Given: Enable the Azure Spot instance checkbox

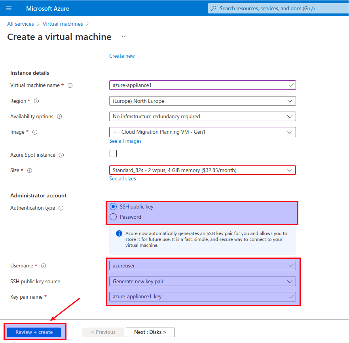Looking at the screenshot, I should tap(113, 153).
